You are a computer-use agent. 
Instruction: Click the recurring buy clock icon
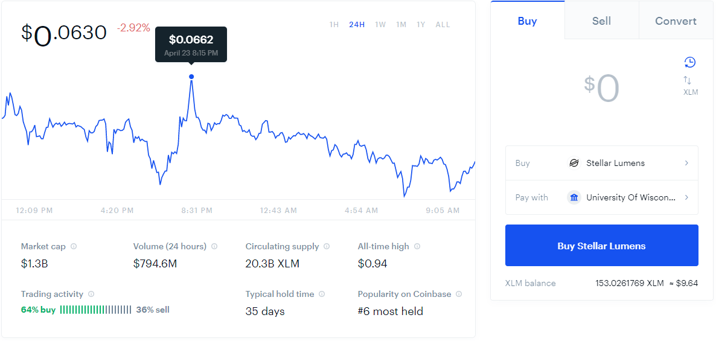coord(689,63)
